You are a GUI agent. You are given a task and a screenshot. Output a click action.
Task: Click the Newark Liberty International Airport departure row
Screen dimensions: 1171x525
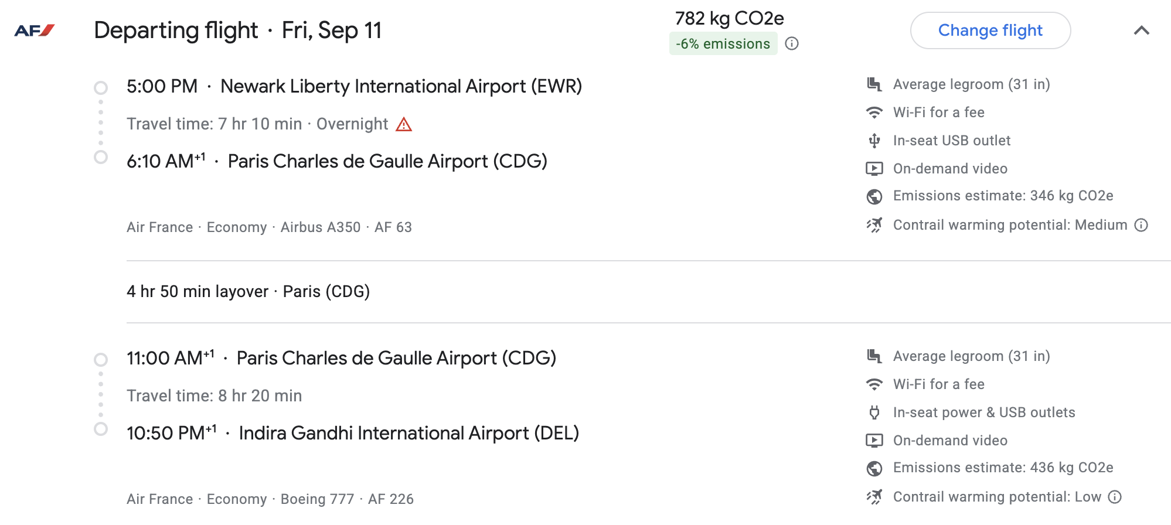354,87
